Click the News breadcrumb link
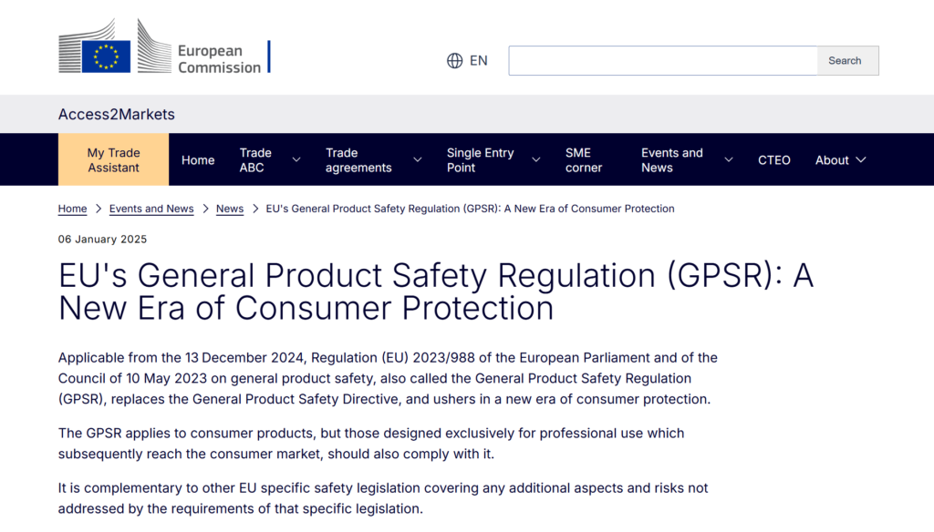This screenshot has height=532, width=934. point(230,209)
